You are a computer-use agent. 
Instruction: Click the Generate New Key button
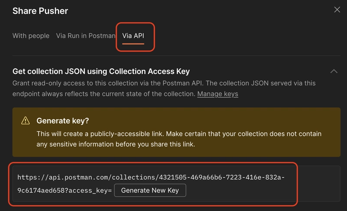150,190
